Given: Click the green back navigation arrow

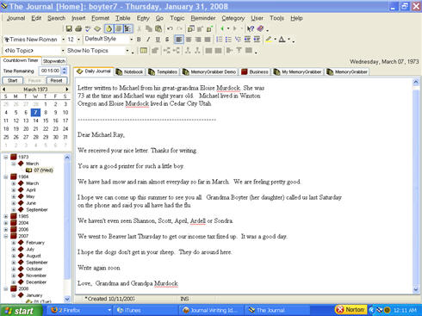Looking at the screenshot, I should click(x=222, y=28).
